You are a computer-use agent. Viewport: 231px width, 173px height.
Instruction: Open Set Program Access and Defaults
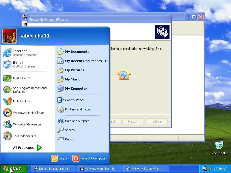click(27, 90)
